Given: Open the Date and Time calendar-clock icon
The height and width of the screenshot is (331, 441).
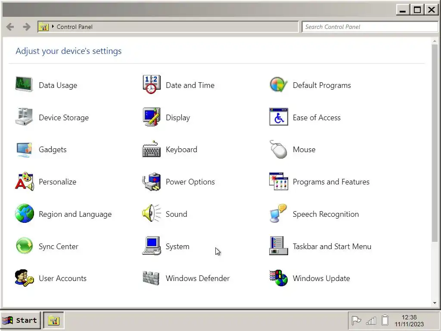Looking at the screenshot, I should 152,84.
